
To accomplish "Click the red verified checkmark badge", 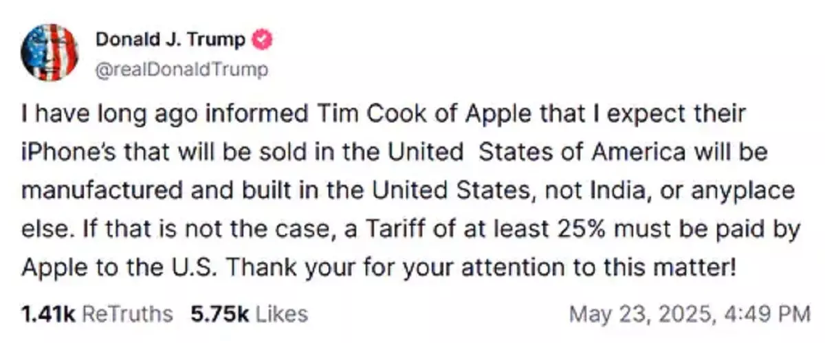I will pos(263,40).
